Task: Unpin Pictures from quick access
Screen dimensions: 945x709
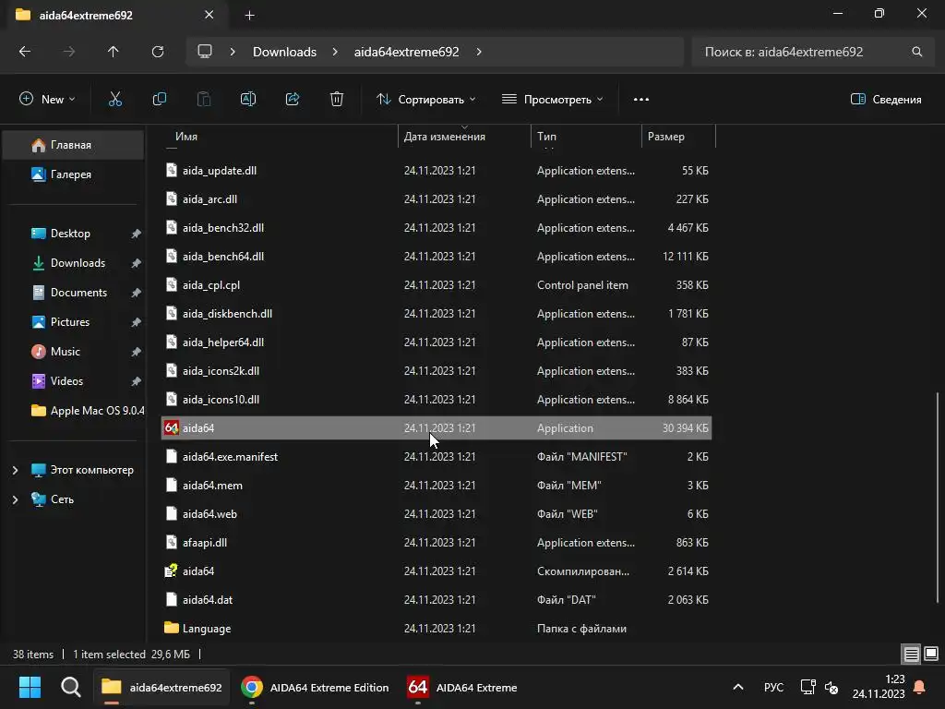Action: point(137,322)
